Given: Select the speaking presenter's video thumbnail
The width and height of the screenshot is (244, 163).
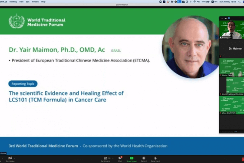Looking at the screenshot, I should pyautogui.click(x=231, y=30).
